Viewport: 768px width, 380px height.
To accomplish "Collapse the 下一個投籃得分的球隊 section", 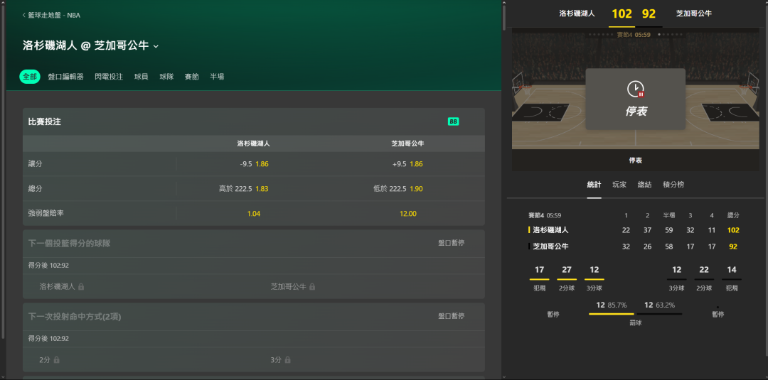I will pyautogui.click(x=254, y=243).
